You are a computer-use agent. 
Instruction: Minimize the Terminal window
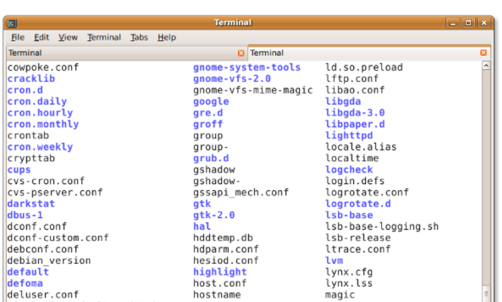[453, 23]
